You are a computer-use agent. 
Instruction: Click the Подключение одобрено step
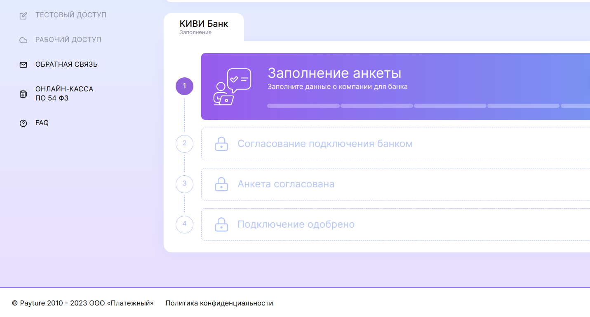point(395,224)
